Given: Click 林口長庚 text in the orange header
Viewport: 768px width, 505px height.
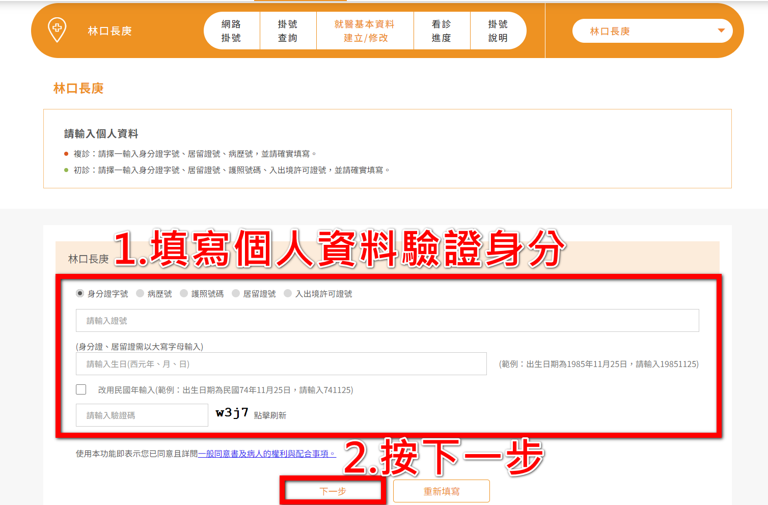Looking at the screenshot, I should click(110, 31).
